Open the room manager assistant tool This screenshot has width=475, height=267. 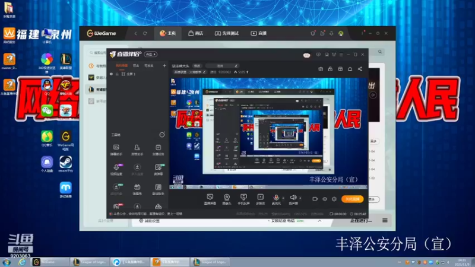click(x=137, y=150)
